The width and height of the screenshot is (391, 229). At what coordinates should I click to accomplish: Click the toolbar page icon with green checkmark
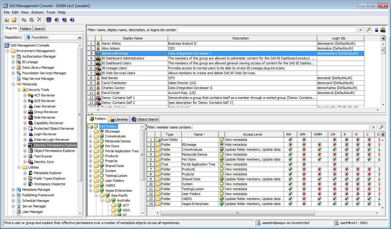tap(64, 20)
